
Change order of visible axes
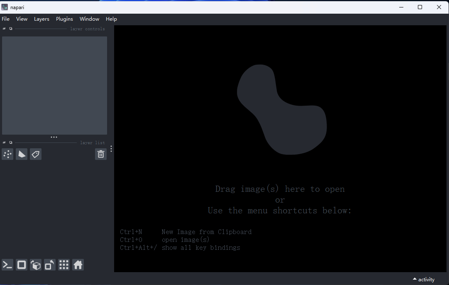tap(36, 265)
